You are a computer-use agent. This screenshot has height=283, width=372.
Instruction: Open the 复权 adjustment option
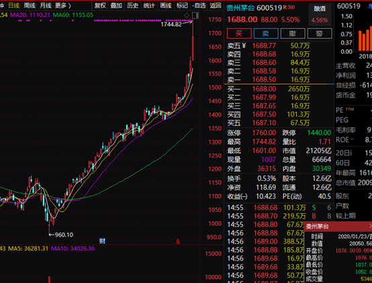click(x=100, y=5)
